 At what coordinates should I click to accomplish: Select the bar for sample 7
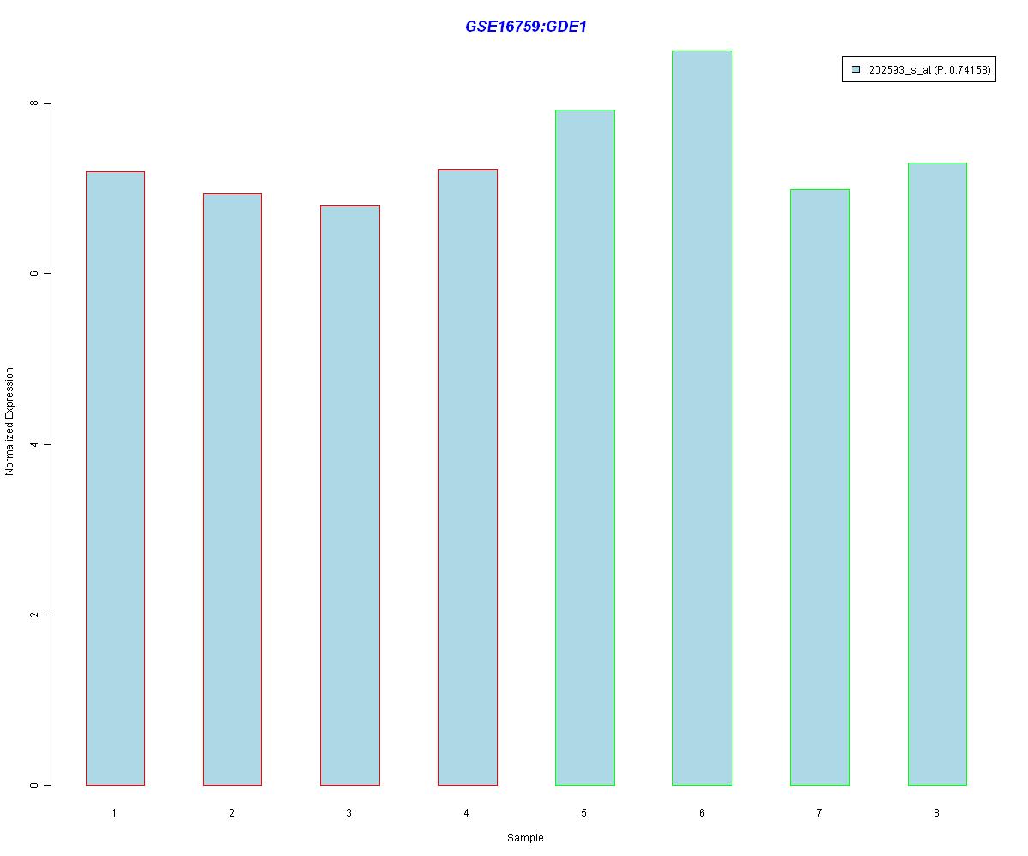click(x=820, y=487)
